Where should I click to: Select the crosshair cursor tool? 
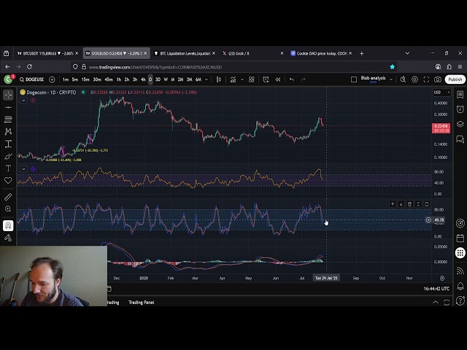(8, 95)
